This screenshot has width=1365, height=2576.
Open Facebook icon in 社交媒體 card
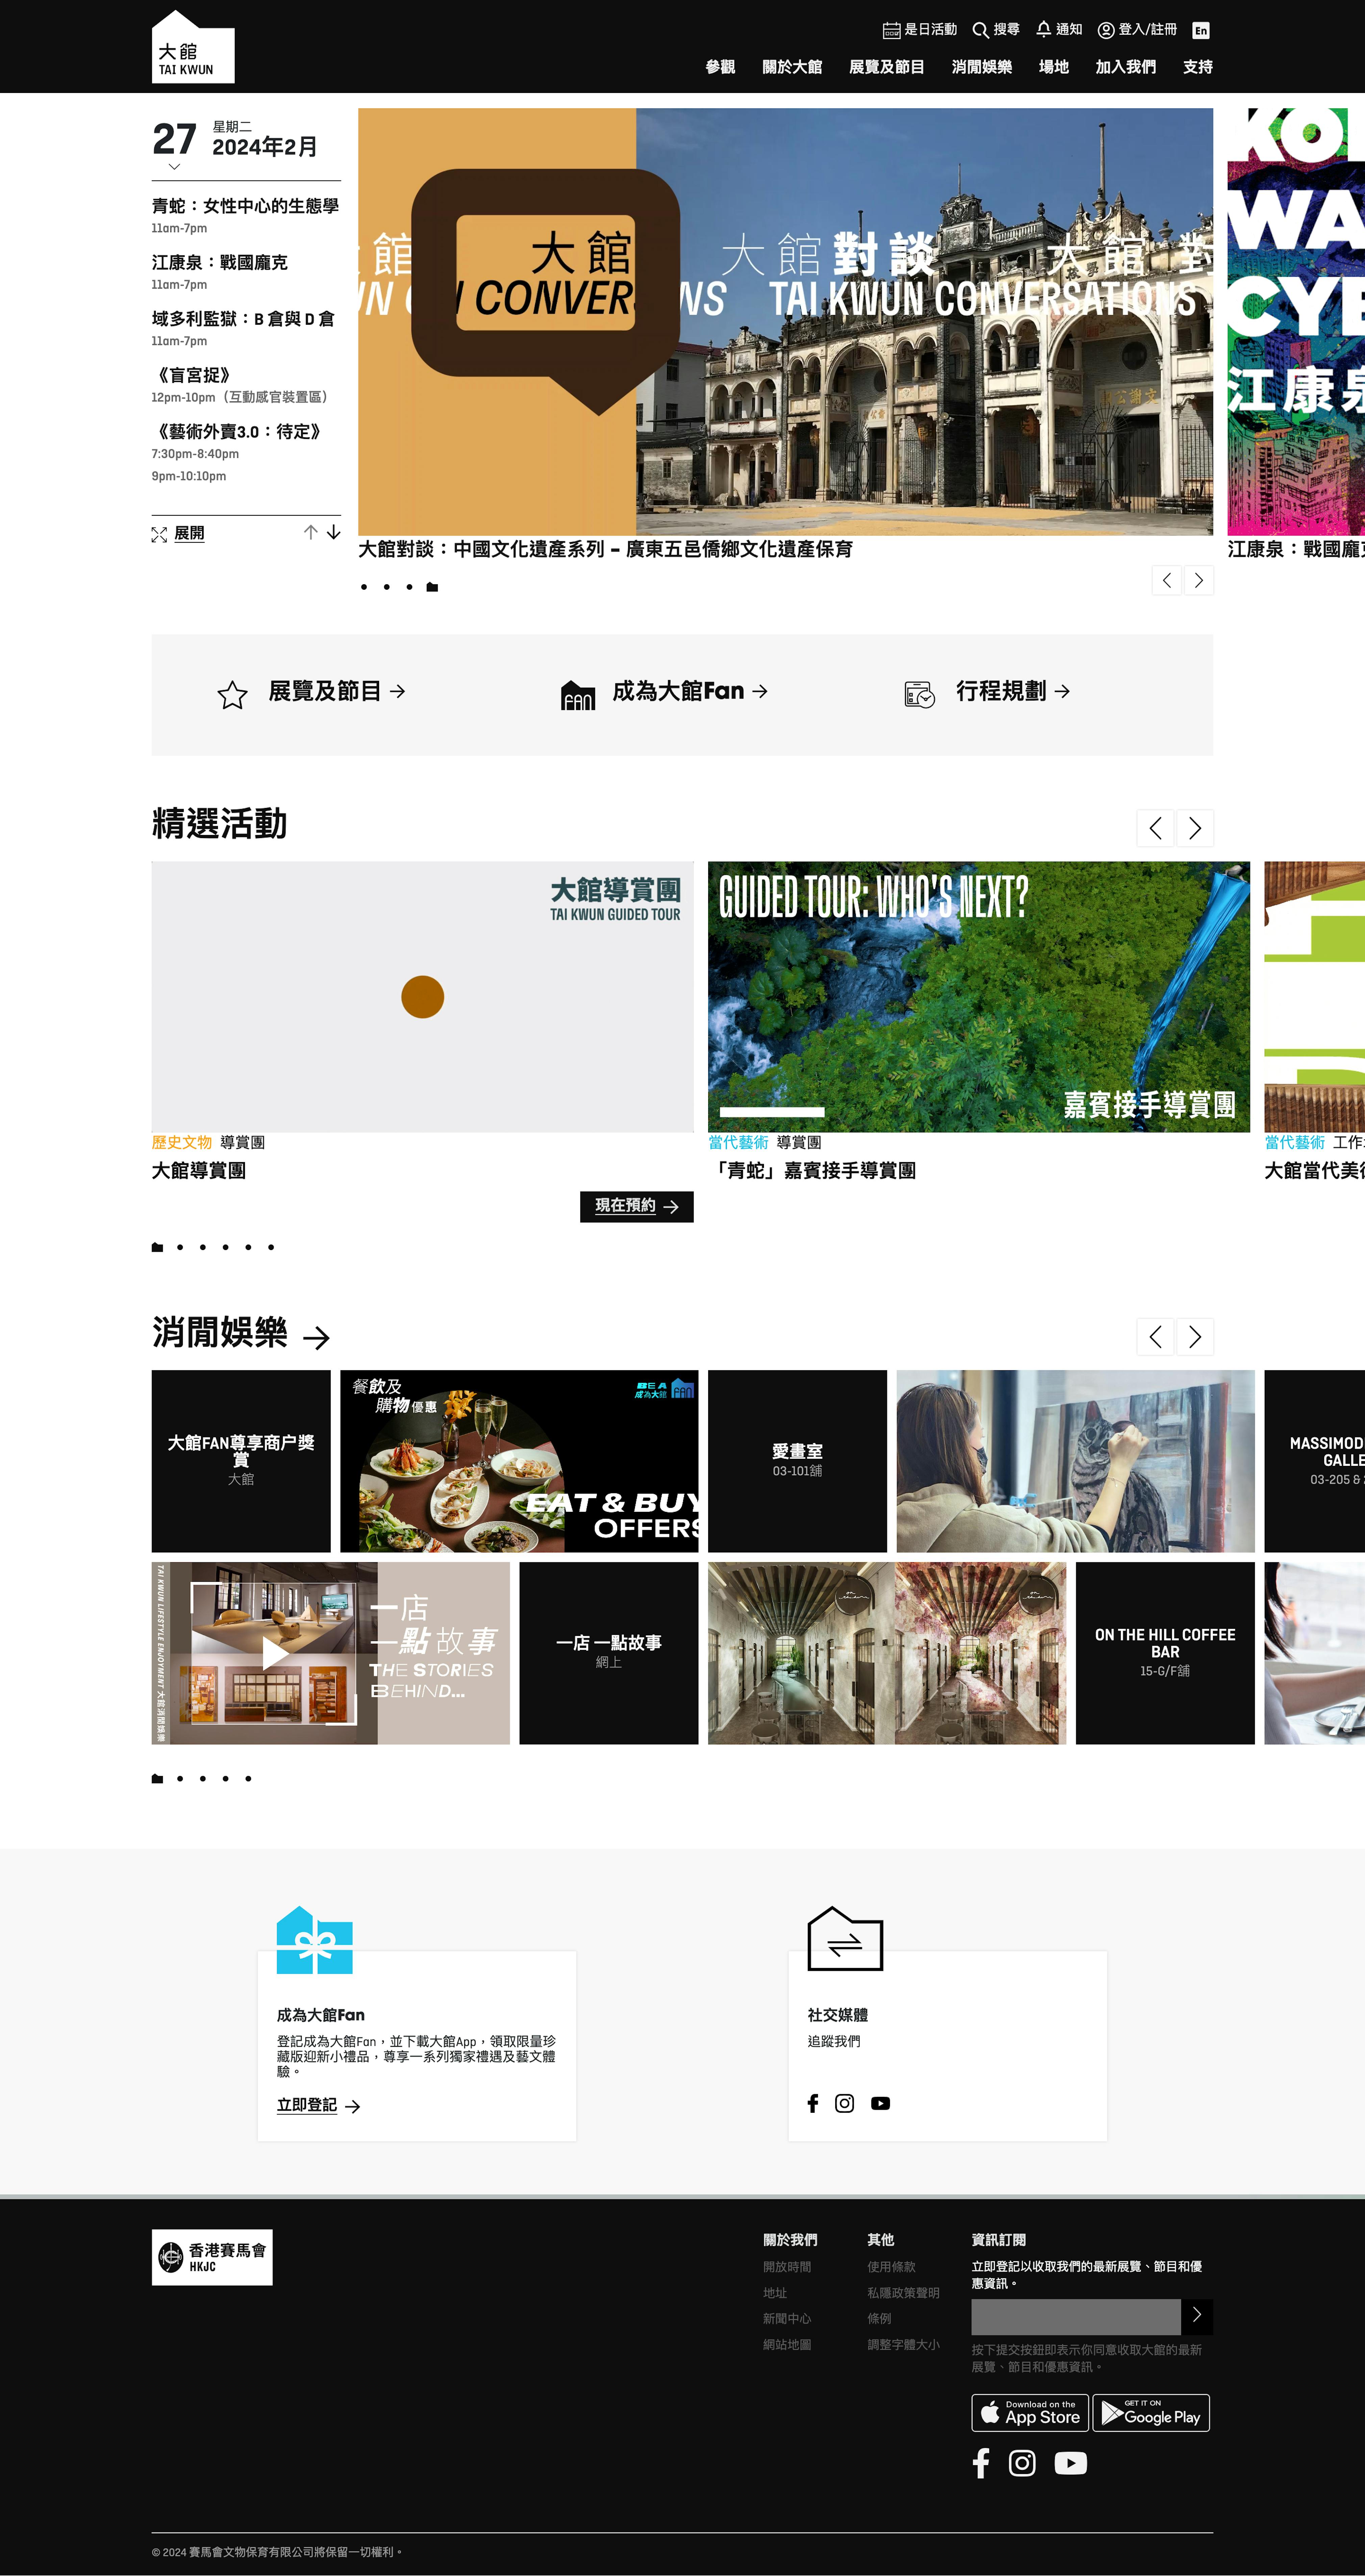813,2103
